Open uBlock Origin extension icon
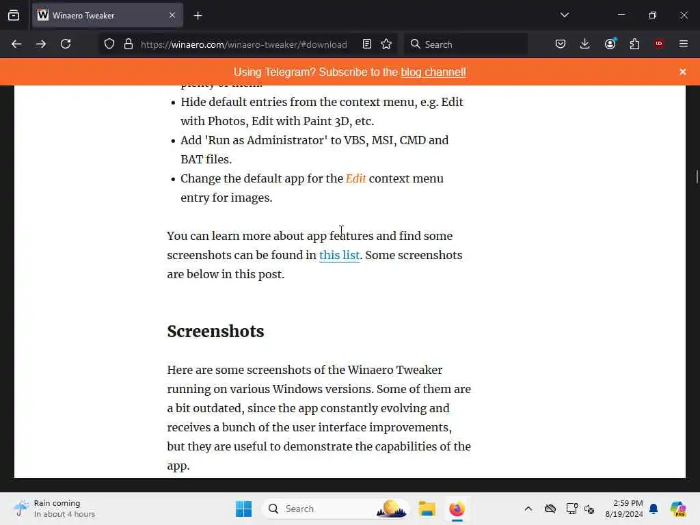The height and width of the screenshot is (525, 700). click(x=659, y=44)
